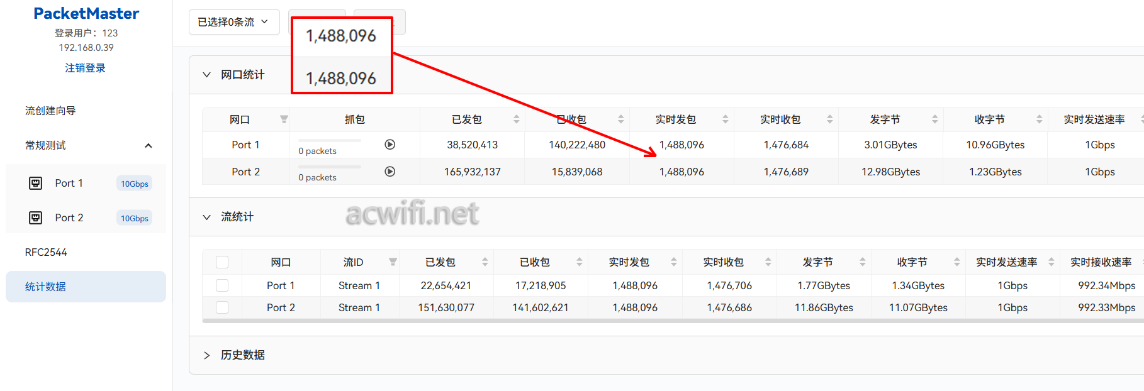1144x391 pixels.
Task: Open the 已选择0条流 dropdown
Action: tap(233, 22)
